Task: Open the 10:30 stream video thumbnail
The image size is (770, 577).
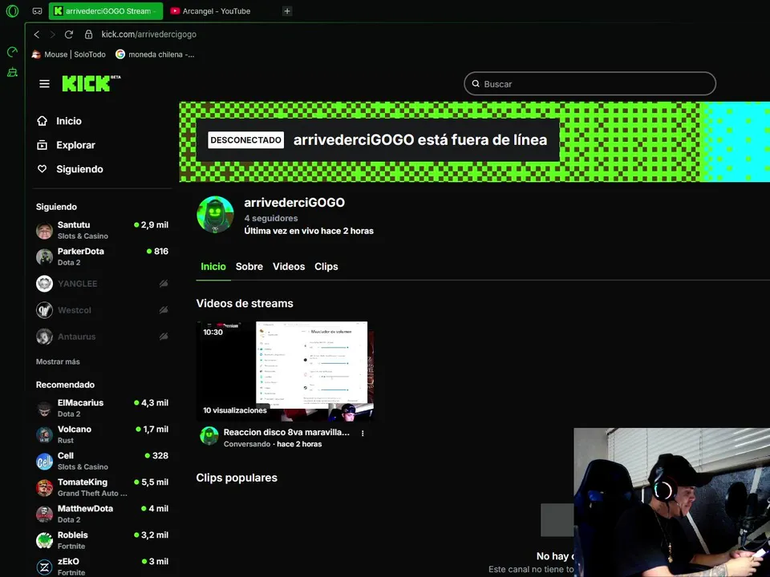Action: coord(285,371)
